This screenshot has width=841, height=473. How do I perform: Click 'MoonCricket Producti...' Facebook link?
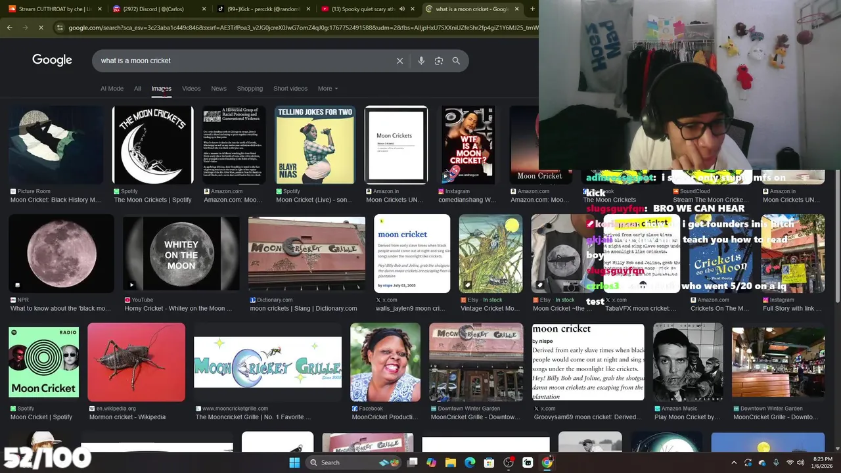pyautogui.click(x=385, y=417)
